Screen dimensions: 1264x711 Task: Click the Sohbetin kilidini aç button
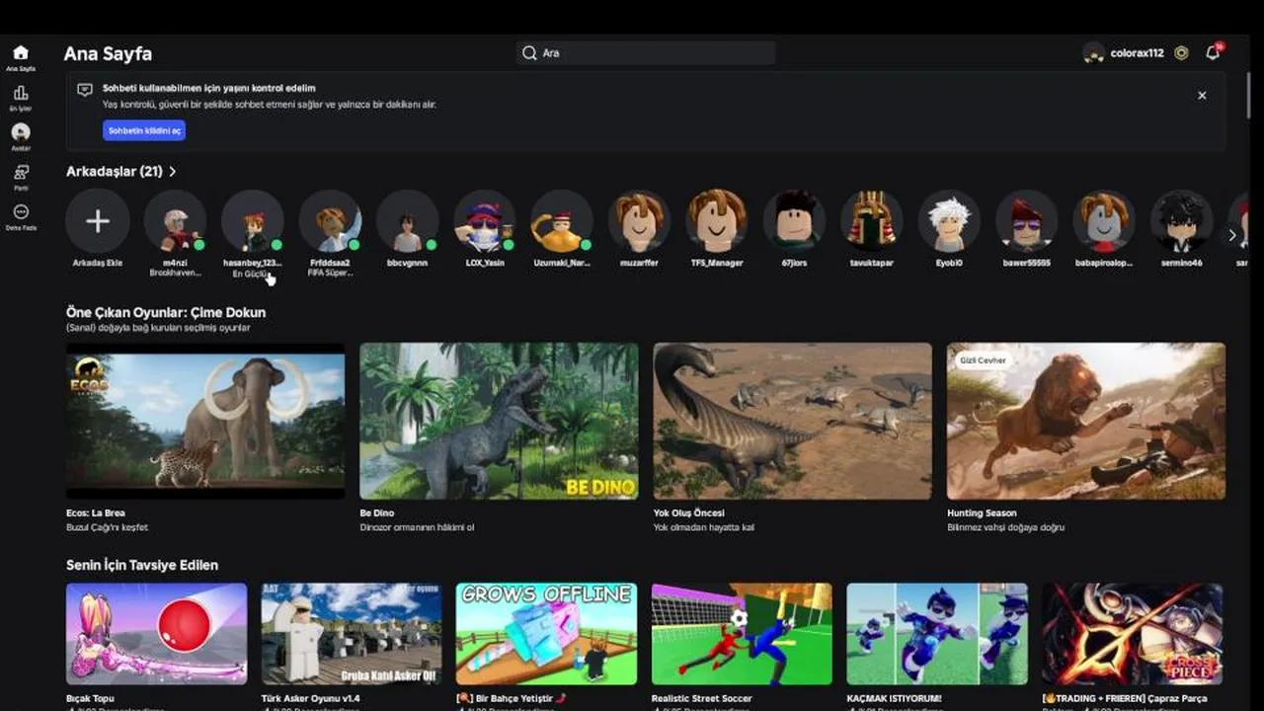click(x=144, y=130)
